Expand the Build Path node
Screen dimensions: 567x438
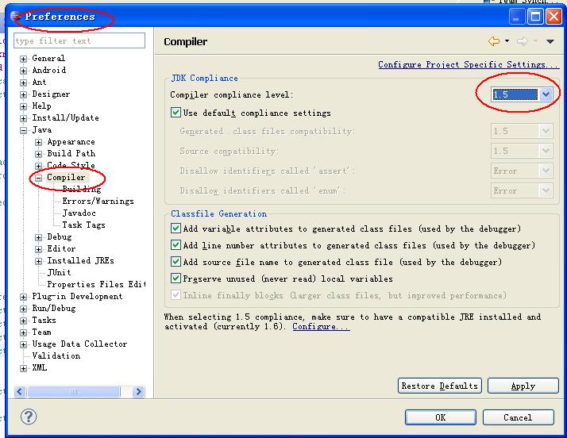pos(39,154)
